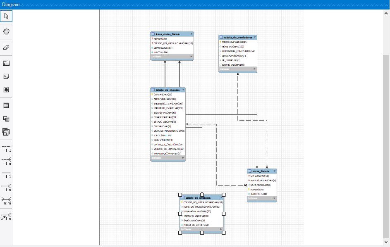Select the place new view tool

[x=6, y=119]
